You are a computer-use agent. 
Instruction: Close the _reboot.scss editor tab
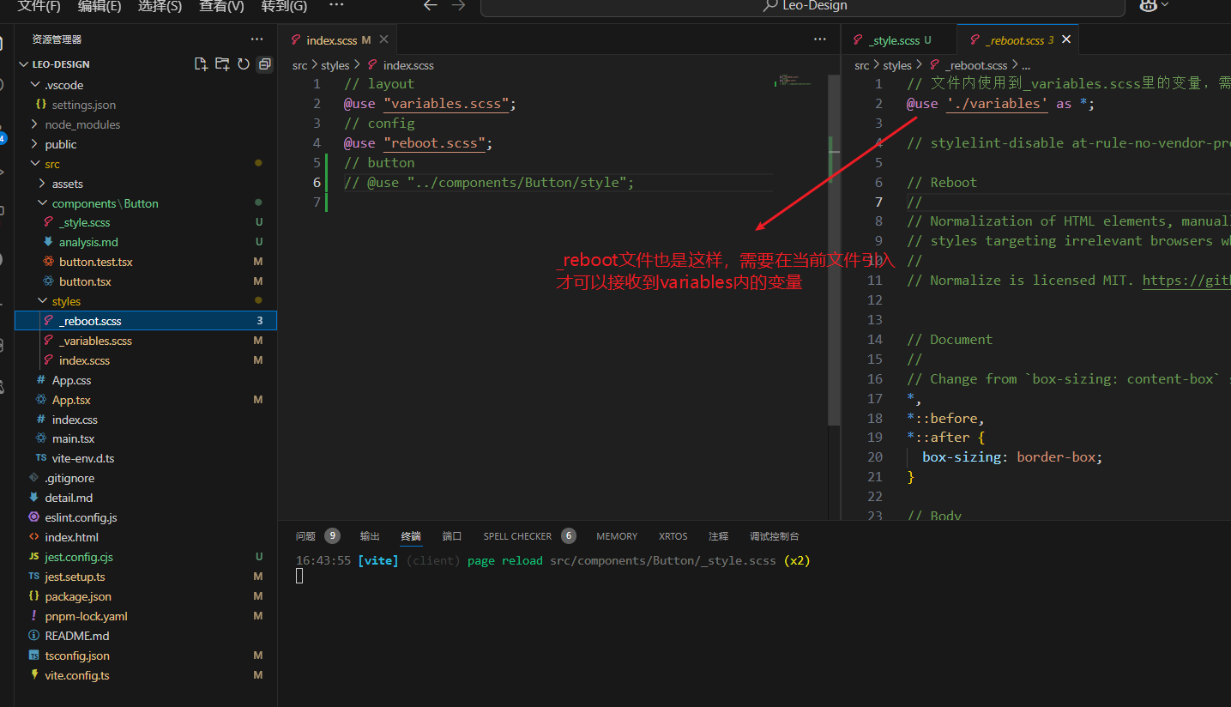click(x=1066, y=39)
